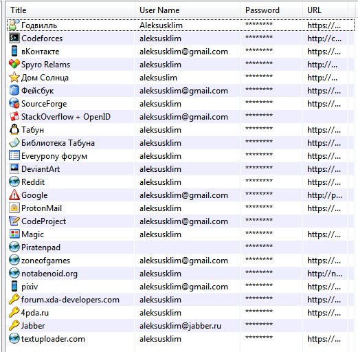
Task: Sort entries by User Name column header
Action: point(188,10)
